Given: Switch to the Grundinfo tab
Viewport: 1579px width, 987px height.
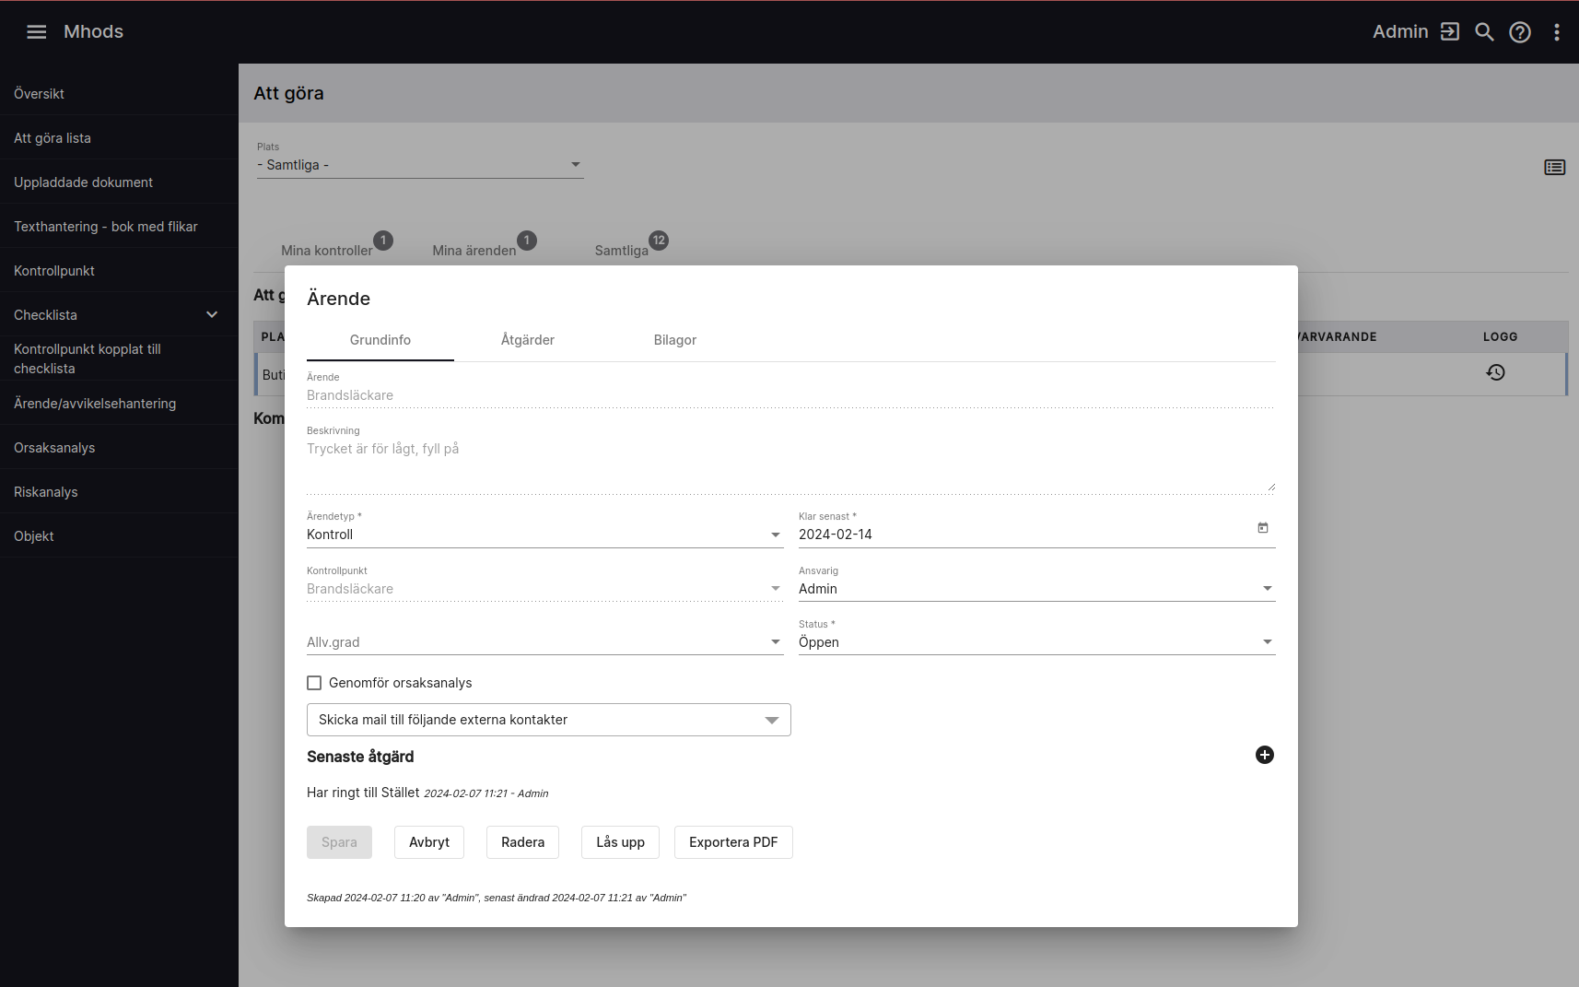Looking at the screenshot, I should pos(380,340).
